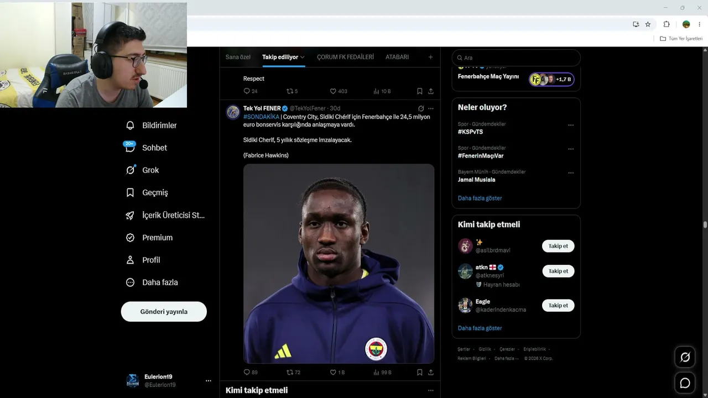Open İçerik Üreticisi rocket icon
Viewport: 708px width, 398px height.
[130, 215]
